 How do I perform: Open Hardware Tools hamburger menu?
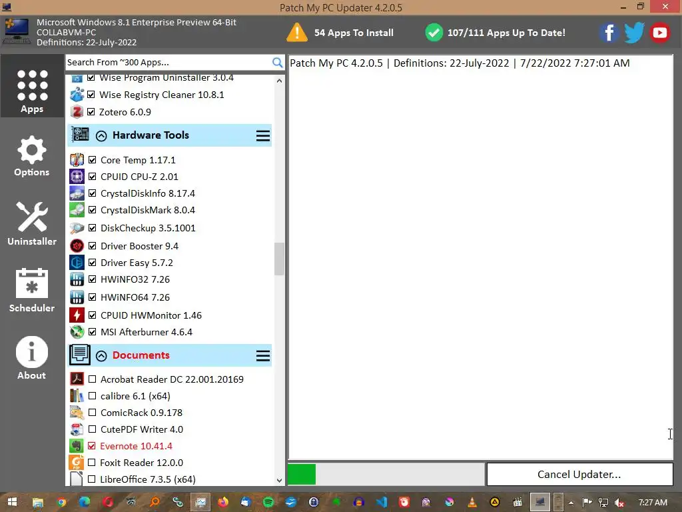[x=262, y=135]
